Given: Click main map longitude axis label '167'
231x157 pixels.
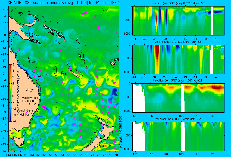Looking at the screenshot, I should (x=80, y=155).
